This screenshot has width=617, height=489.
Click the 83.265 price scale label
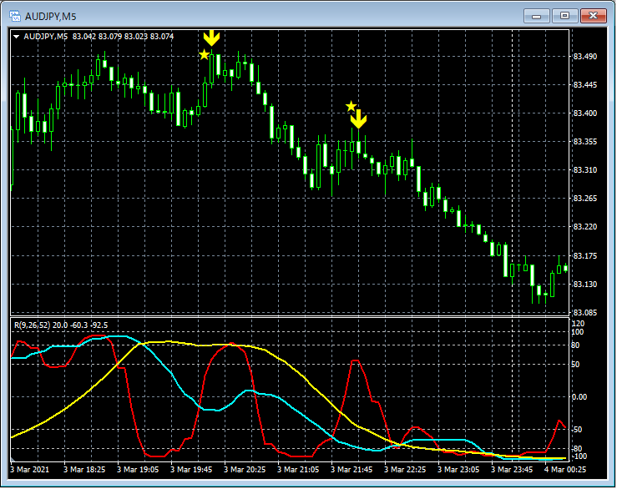coord(584,199)
